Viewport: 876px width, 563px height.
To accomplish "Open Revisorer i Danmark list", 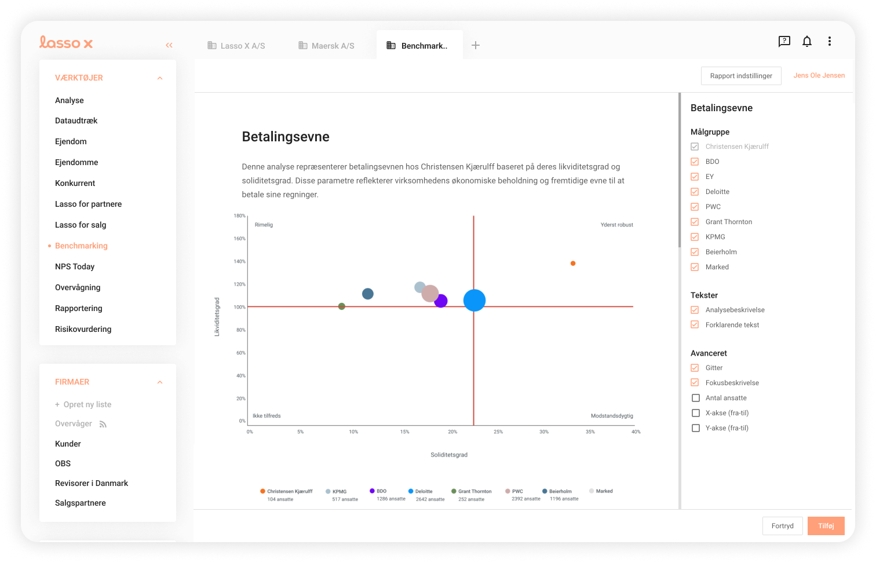I will [92, 483].
